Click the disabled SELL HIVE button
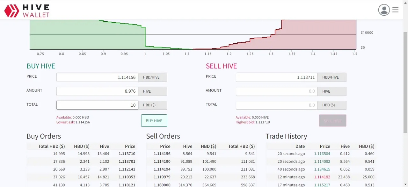Screen dimensions: 408x187 point(332,121)
